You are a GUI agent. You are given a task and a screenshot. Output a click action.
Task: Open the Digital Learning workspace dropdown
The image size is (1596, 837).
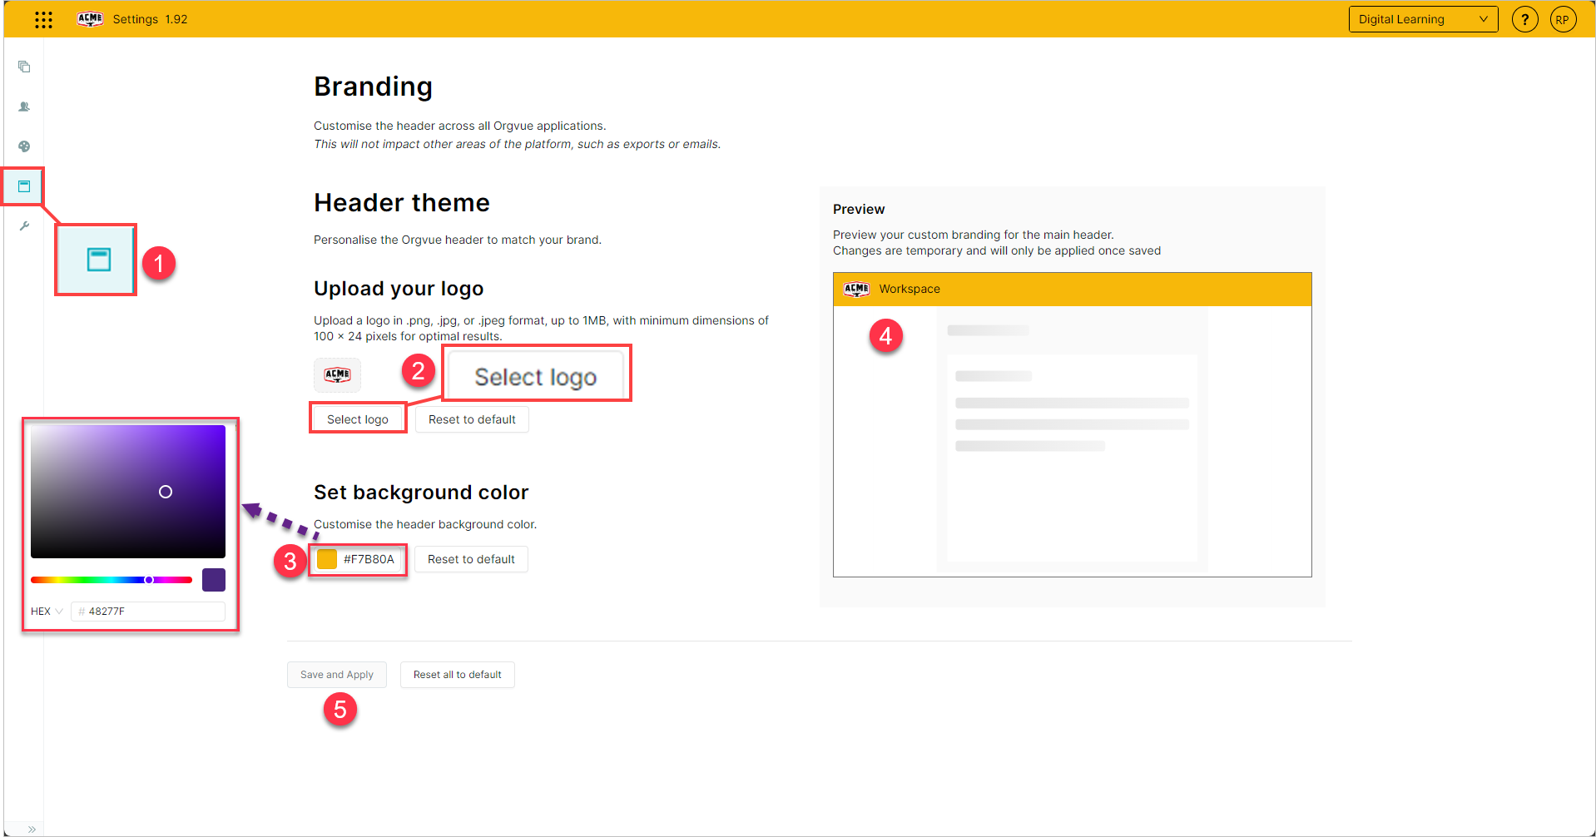click(x=1423, y=19)
